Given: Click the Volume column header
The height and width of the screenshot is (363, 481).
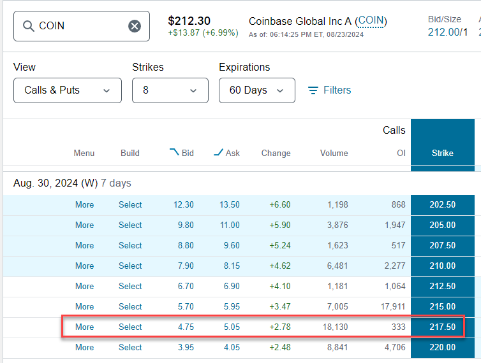Looking at the screenshot, I should pos(334,153).
